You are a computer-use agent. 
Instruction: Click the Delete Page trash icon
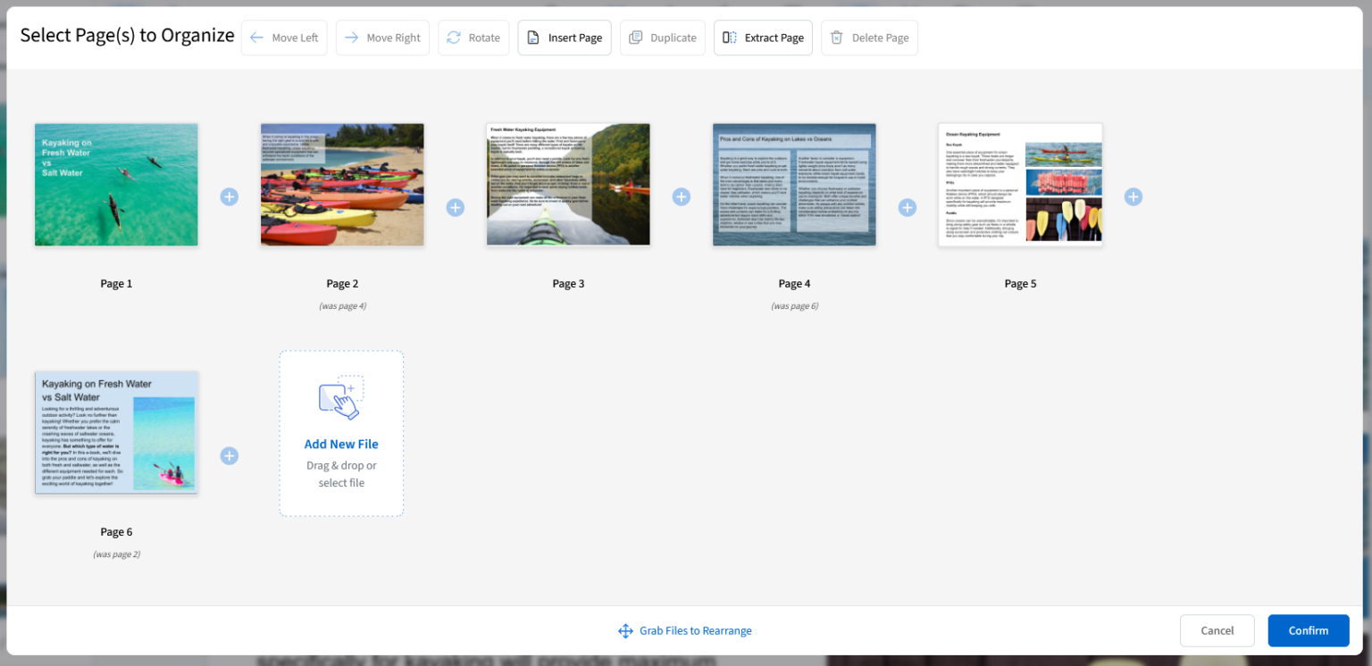click(x=836, y=37)
